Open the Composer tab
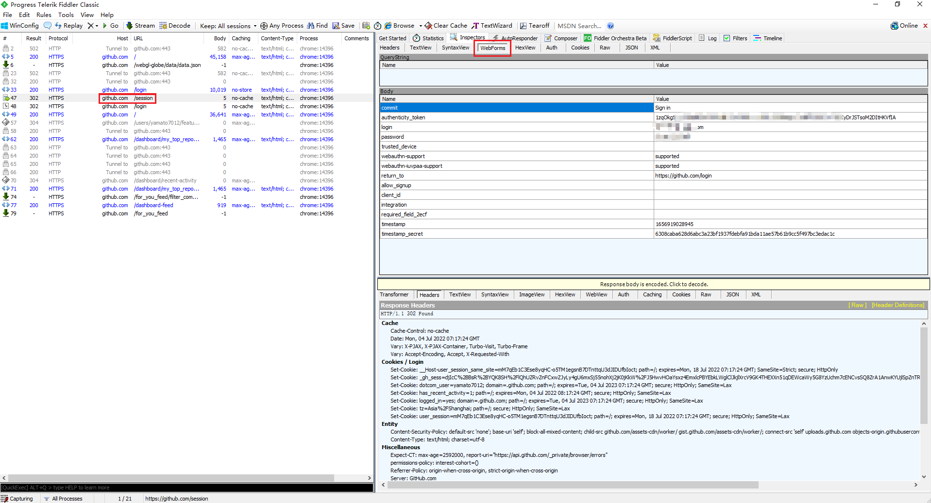The image size is (931, 503). click(x=561, y=38)
